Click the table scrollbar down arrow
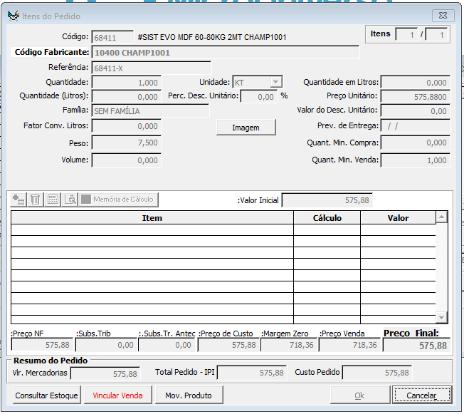Image resolution: width=464 pixels, height=414 pixels. coord(441,318)
